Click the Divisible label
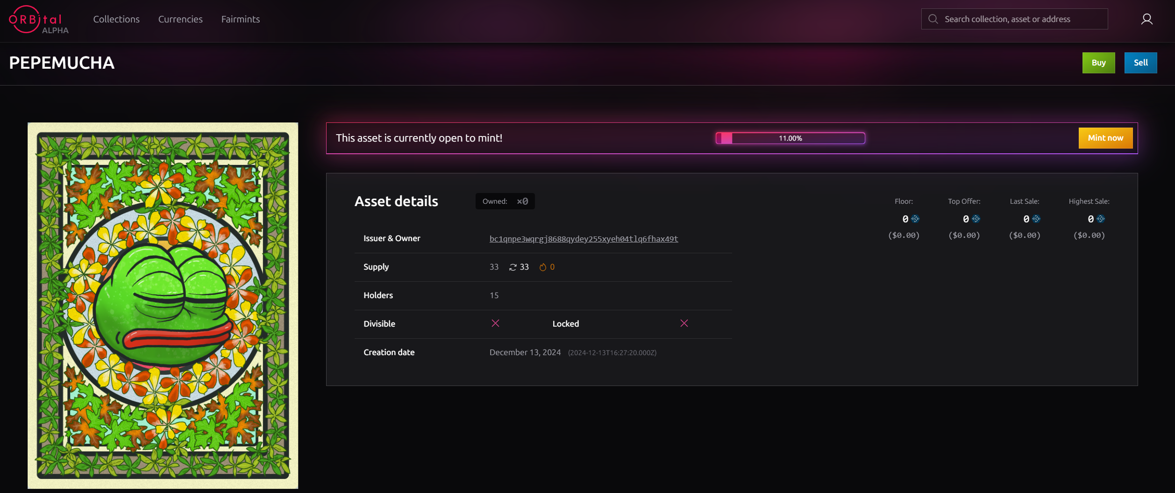The image size is (1175, 493). click(x=379, y=324)
